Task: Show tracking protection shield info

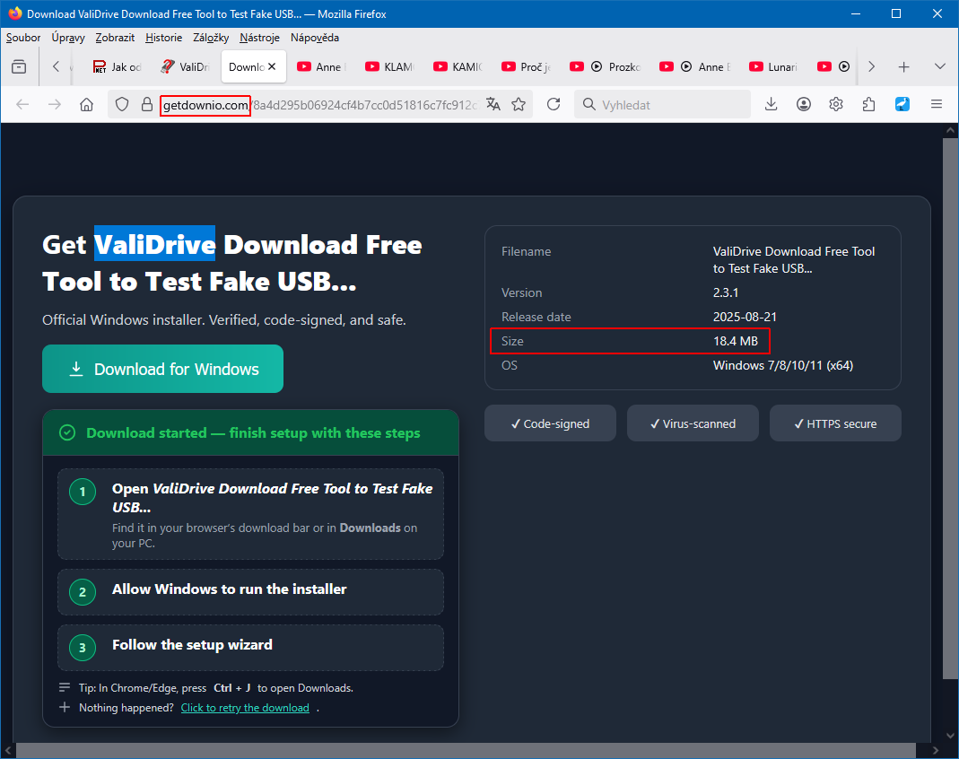Action: point(122,105)
